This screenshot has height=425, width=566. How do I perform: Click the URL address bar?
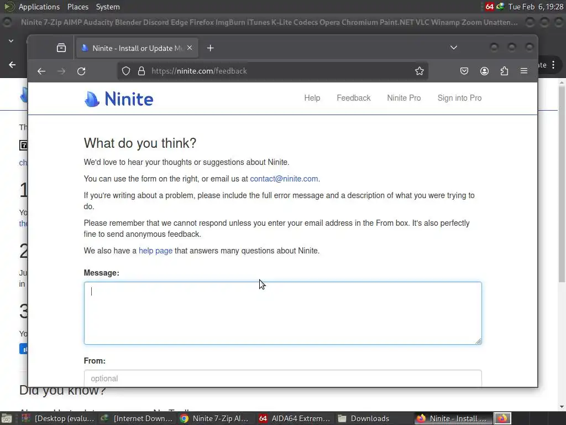point(273,71)
